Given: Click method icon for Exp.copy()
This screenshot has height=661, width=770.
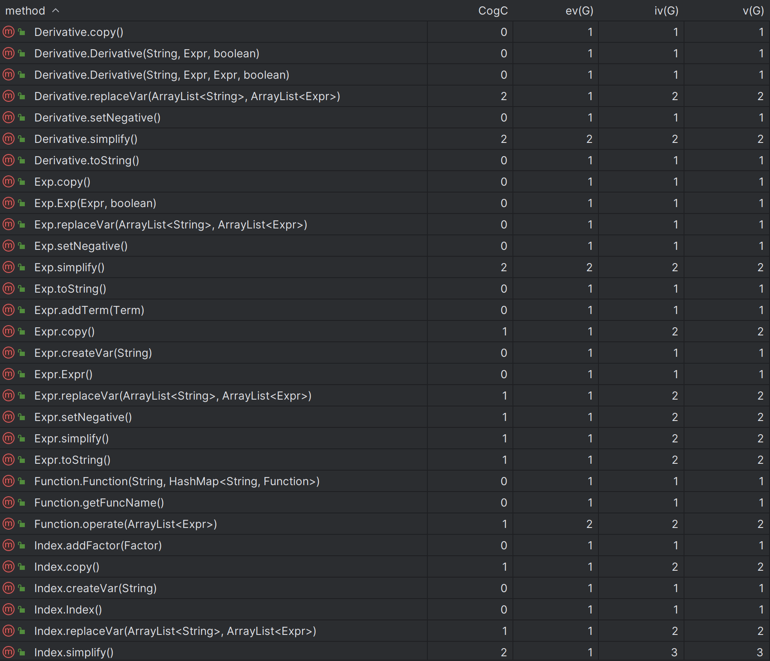Looking at the screenshot, I should (9, 181).
